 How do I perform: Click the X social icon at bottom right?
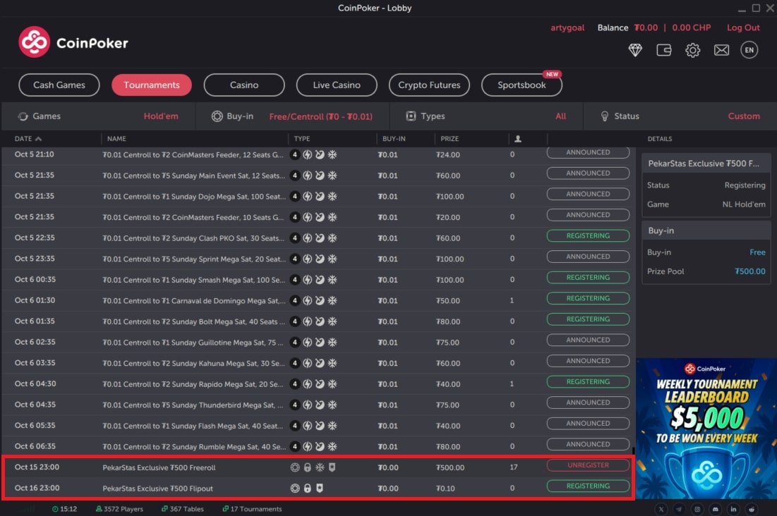coord(661,508)
